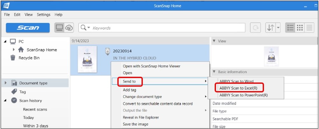Select Recent scans filter
The image size is (319, 129).
click(x=35, y=110)
